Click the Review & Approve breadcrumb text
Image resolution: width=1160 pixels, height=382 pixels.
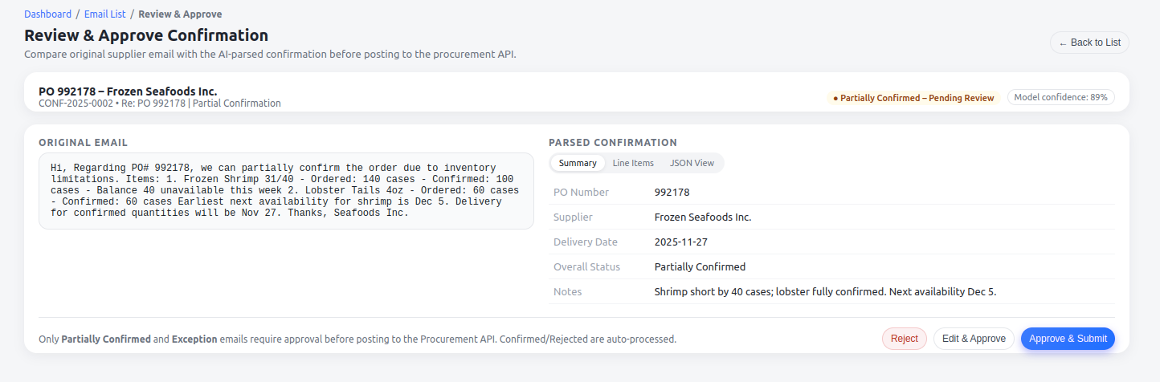180,14
